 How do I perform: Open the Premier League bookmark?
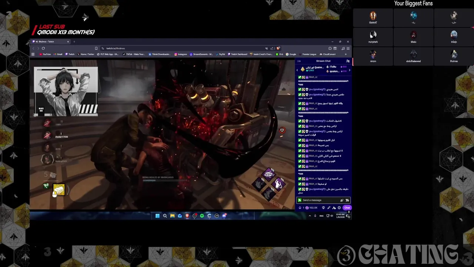point(308,54)
